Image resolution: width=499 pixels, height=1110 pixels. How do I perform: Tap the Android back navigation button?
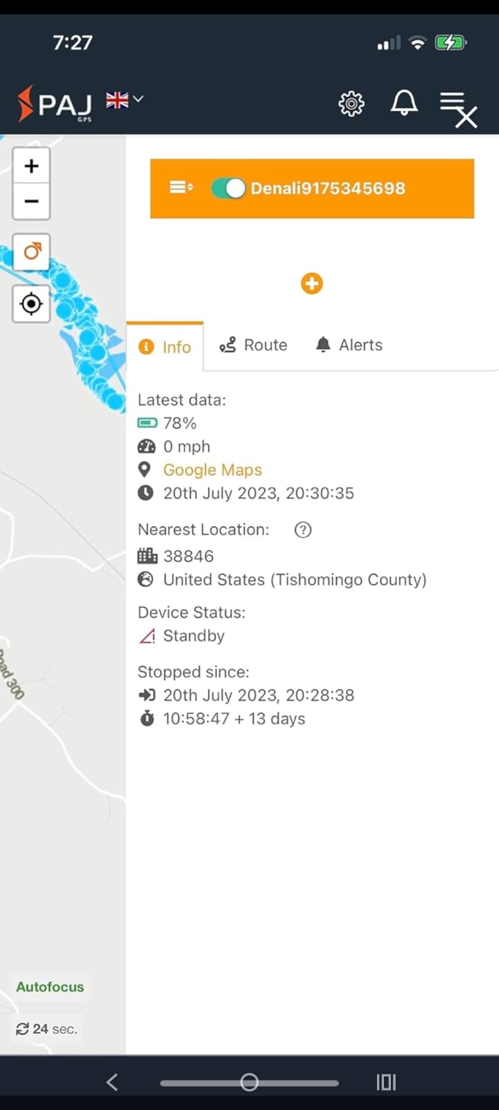[x=112, y=1082]
